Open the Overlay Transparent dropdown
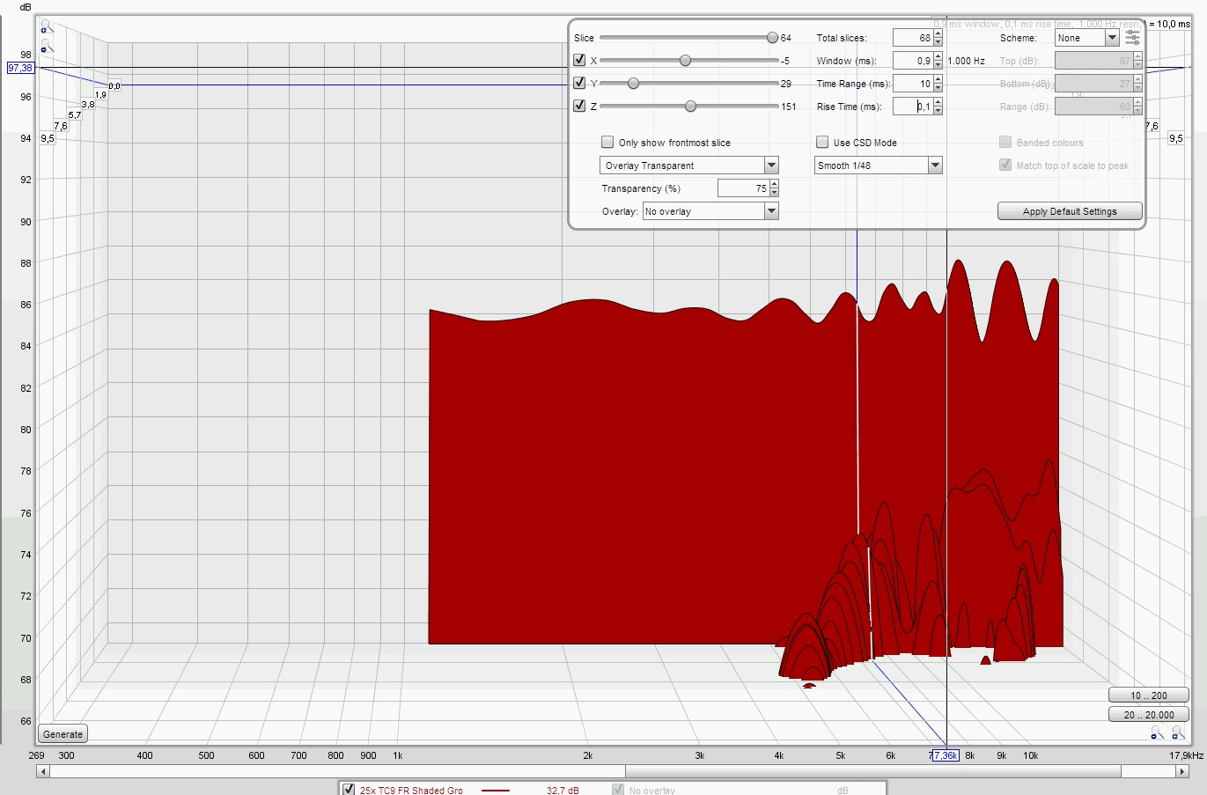Viewport: 1207px width, 795px height. click(688, 166)
